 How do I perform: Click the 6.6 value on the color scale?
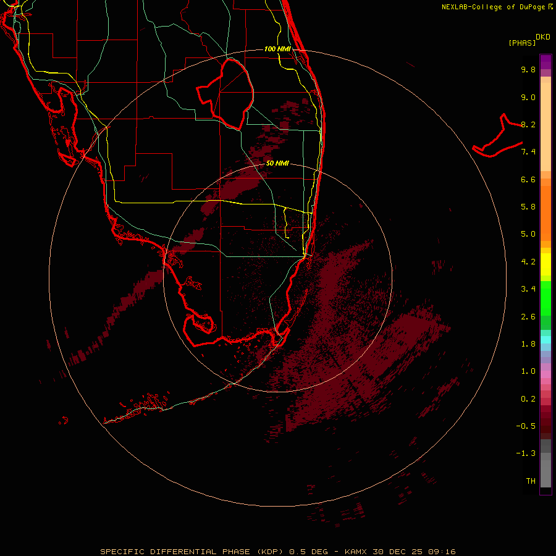[528, 179]
